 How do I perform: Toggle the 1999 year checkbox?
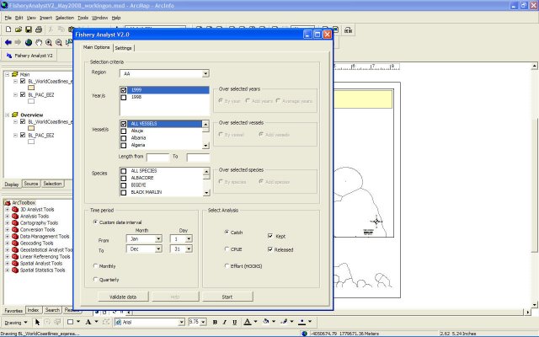point(124,90)
